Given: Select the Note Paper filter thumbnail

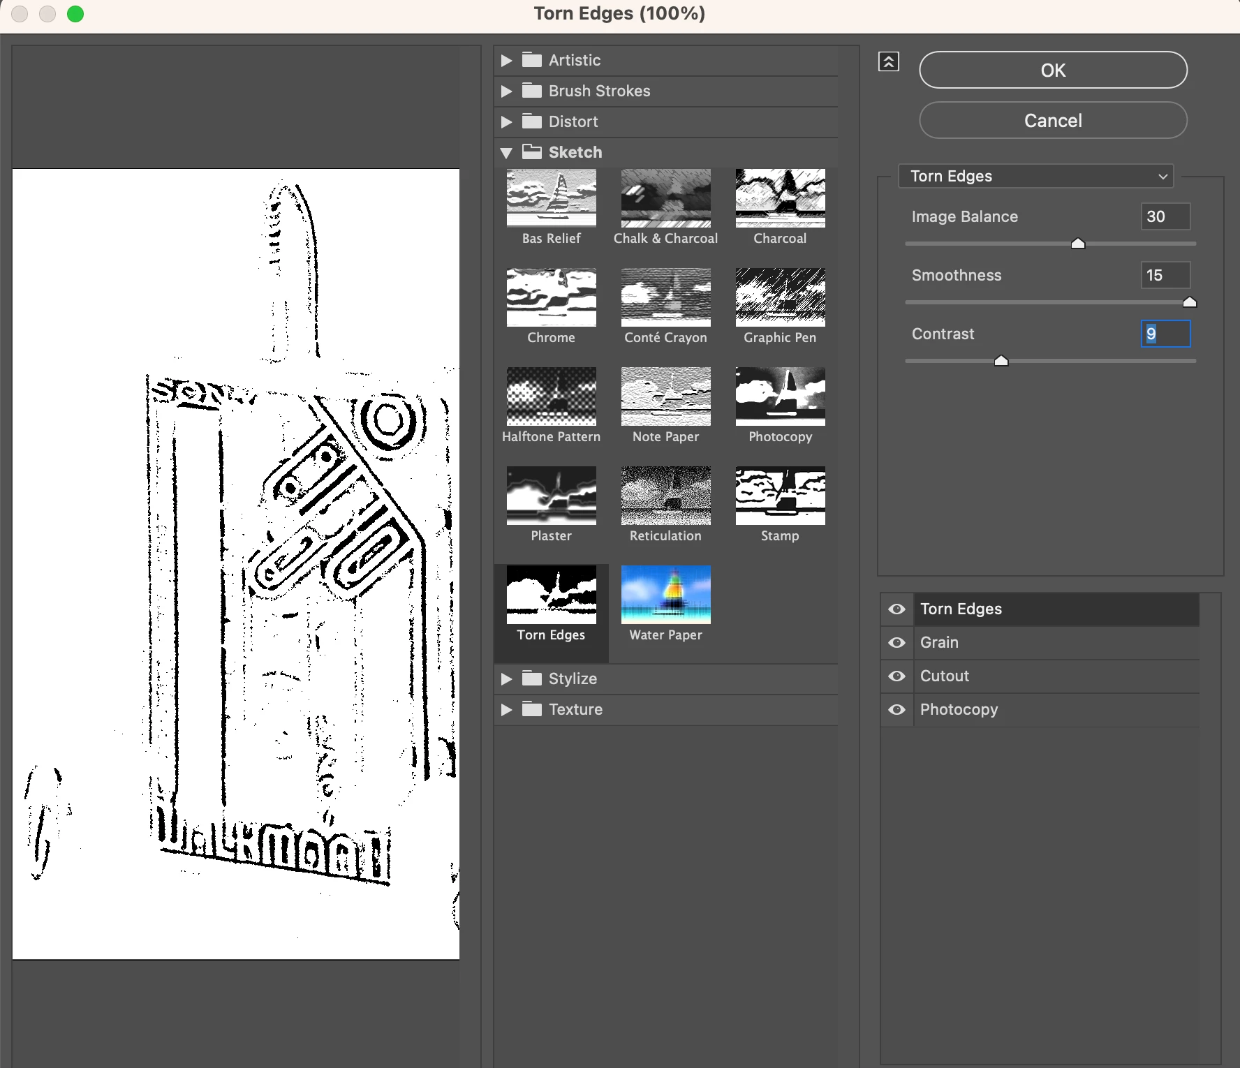Looking at the screenshot, I should tap(666, 396).
